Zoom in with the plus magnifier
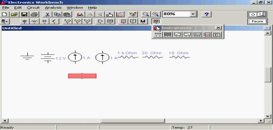273x130 pixels. point(155,14)
